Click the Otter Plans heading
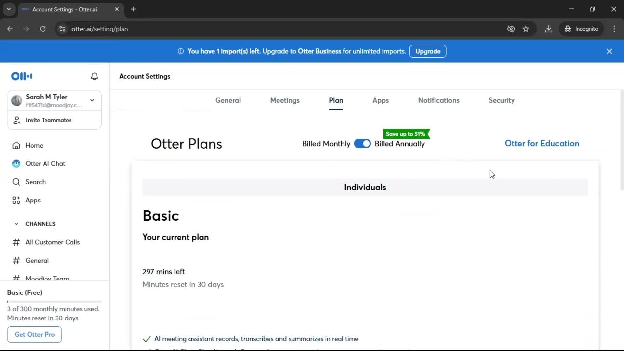This screenshot has width=624, height=351. [186, 144]
